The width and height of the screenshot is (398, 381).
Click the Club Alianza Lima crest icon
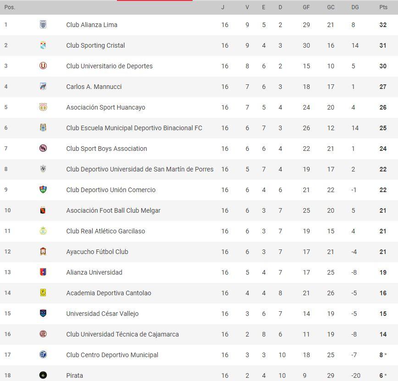coord(43,25)
